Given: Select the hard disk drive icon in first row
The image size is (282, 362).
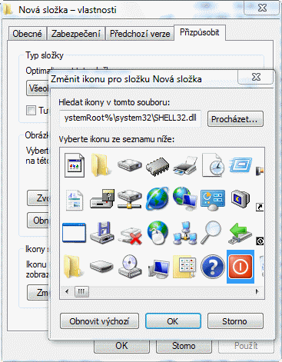Looking at the screenshot, I should point(130,165).
